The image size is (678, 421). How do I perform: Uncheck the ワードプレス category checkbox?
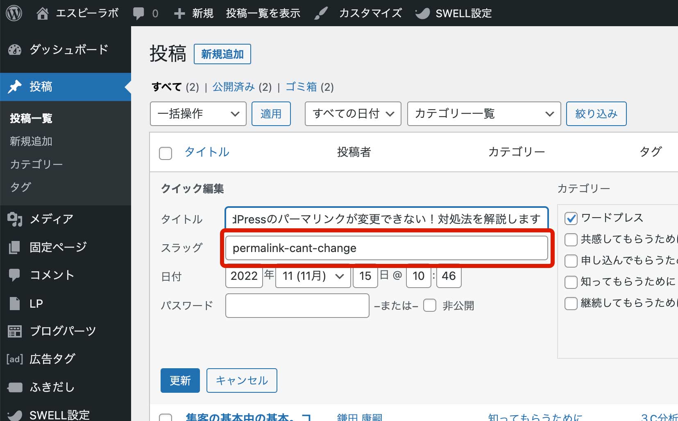click(571, 218)
